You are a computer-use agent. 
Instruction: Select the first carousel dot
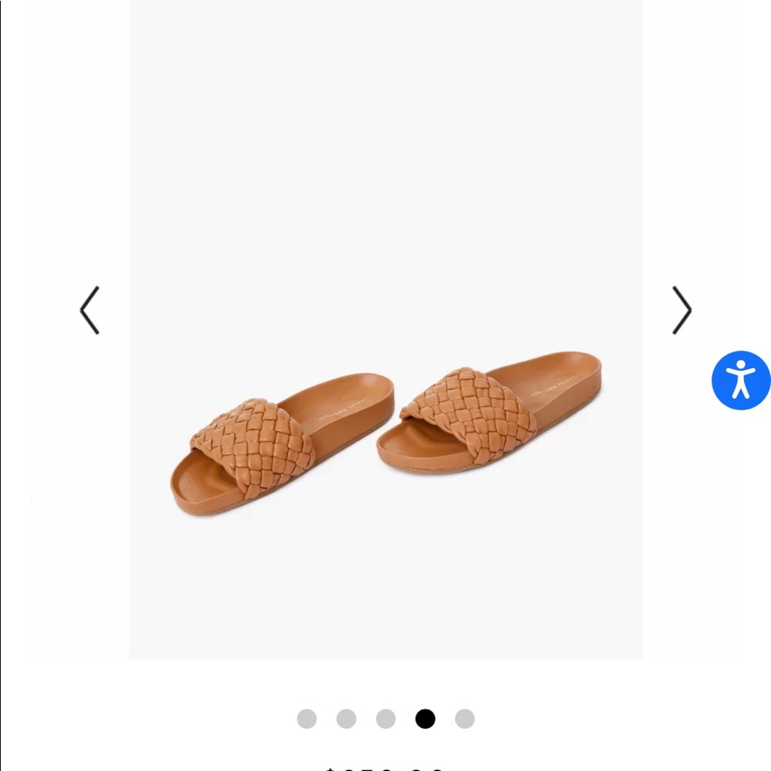click(307, 719)
